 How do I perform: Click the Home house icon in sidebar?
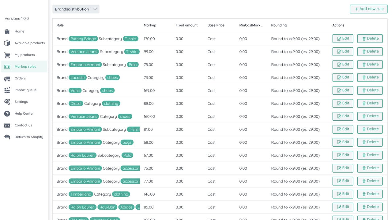pos(7,31)
